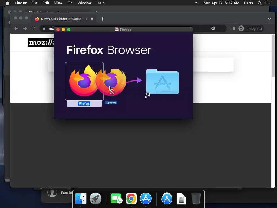Open the Finder menu
This screenshot has width=277, height=208.
[21, 3]
